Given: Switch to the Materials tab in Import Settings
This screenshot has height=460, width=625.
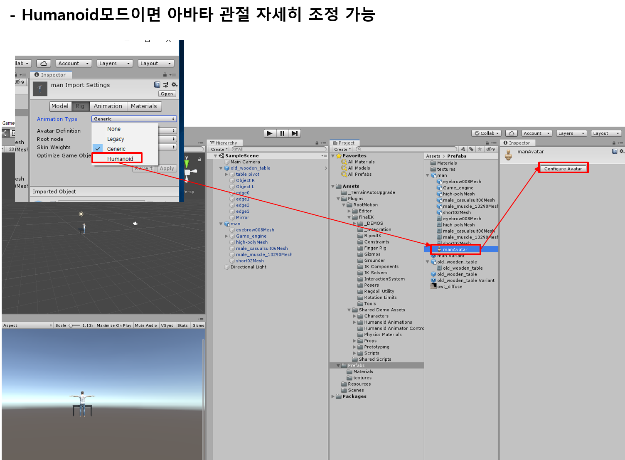Looking at the screenshot, I should point(144,106).
